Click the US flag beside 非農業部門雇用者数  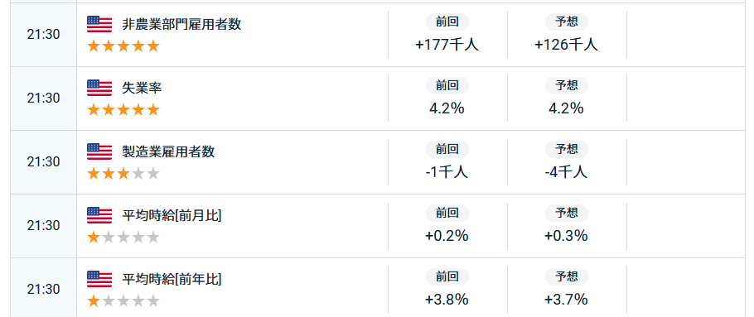(99, 24)
